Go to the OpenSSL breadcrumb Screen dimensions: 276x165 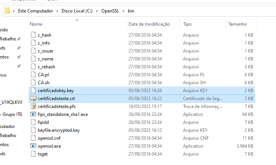tap(110, 11)
